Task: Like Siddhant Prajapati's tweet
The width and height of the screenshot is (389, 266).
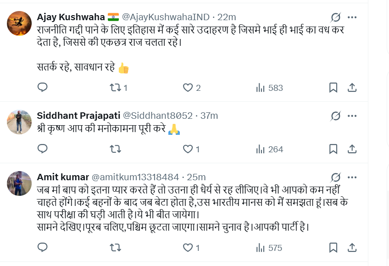Action: tap(188, 149)
